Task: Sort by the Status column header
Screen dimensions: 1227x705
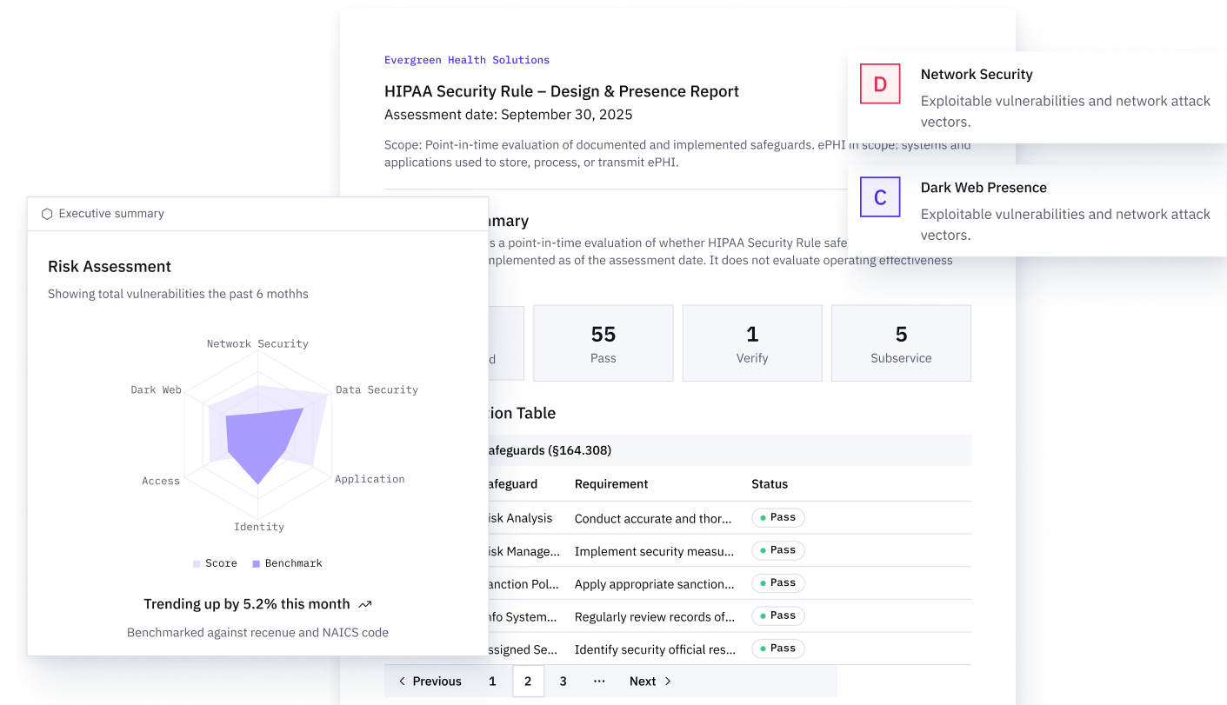Action: click(x=770, y=484)
